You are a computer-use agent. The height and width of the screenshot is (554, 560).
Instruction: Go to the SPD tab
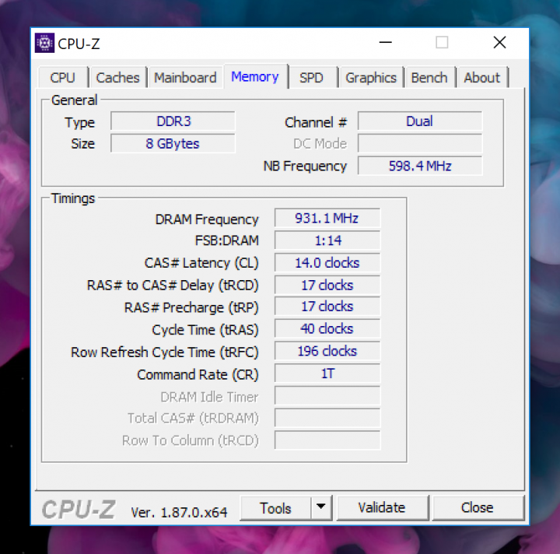311,78
